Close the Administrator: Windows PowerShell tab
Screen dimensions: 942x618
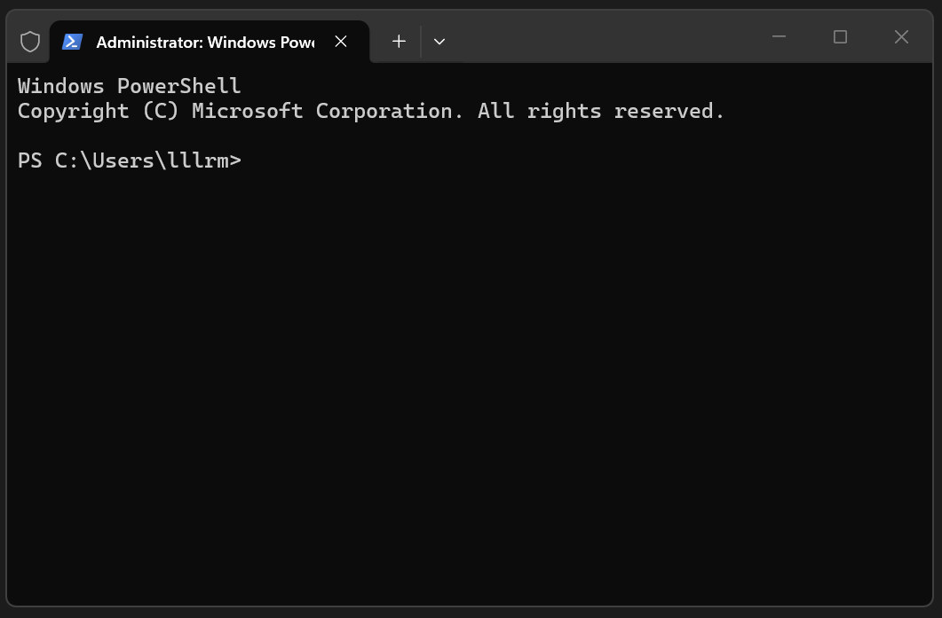(x=341, y=42)
